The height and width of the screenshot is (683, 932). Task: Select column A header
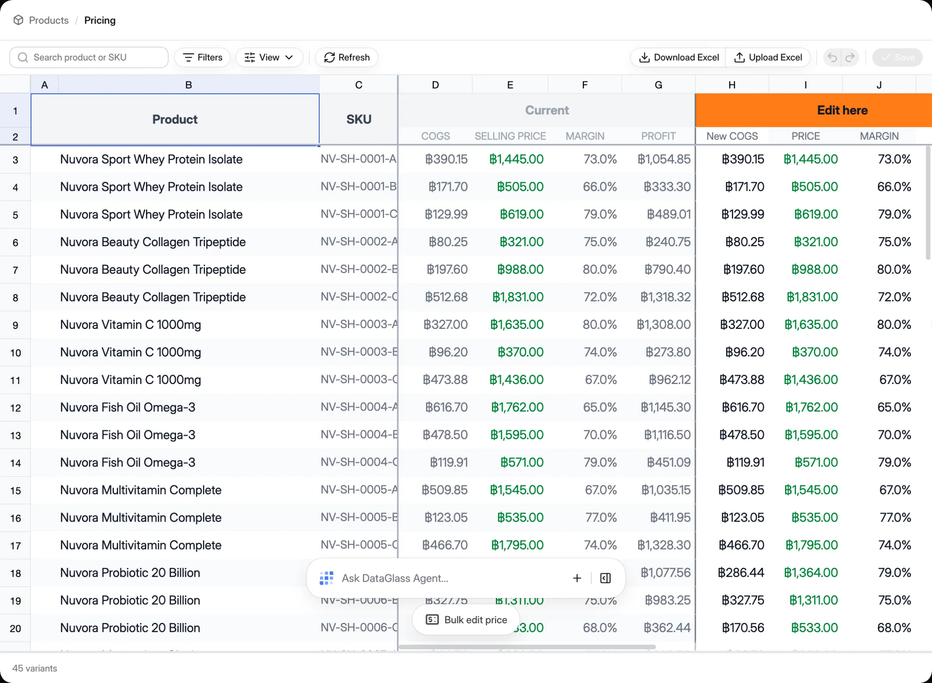(45, 85)
